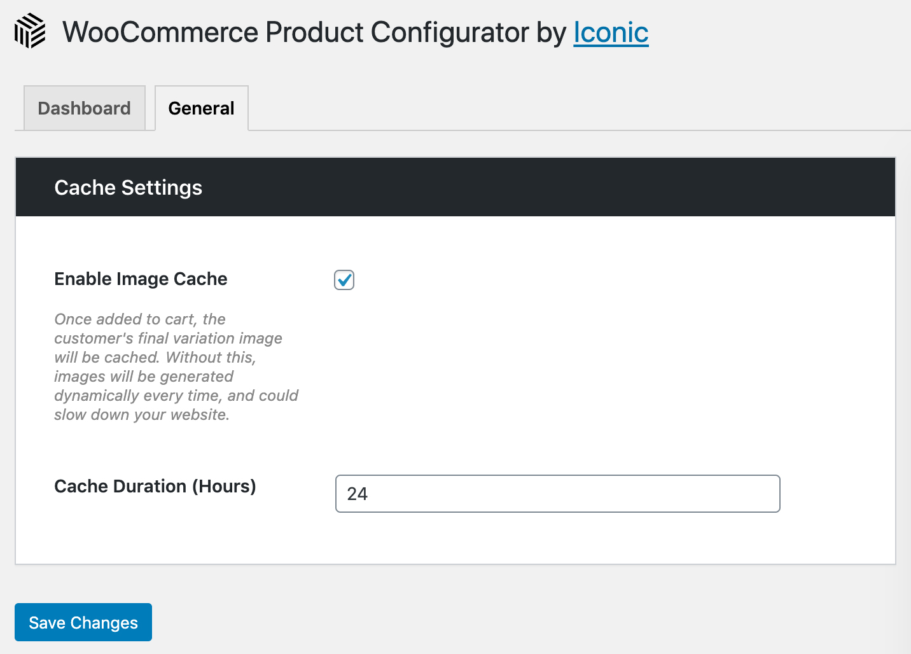911x654 pixels.
Task: Click the Cache Duration hours input field
Action: tap(557, 494)
